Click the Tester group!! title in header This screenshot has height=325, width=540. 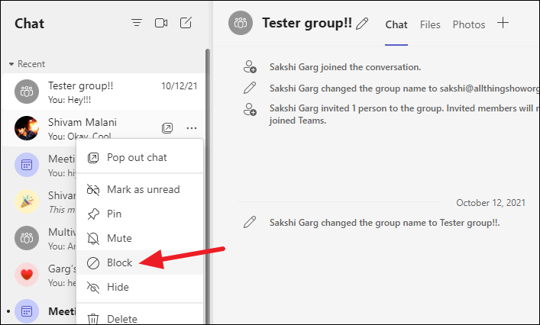[307, 23]
